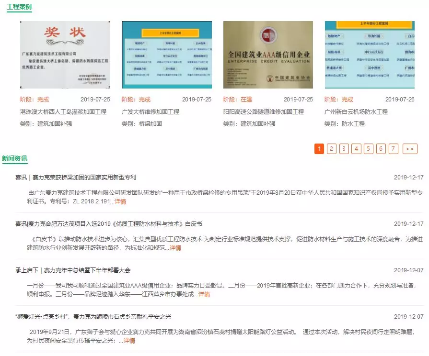Open news about 桥梁加固 国家实用新型专利
This screenshot has width=429, height=356.
tap(76, 177)
